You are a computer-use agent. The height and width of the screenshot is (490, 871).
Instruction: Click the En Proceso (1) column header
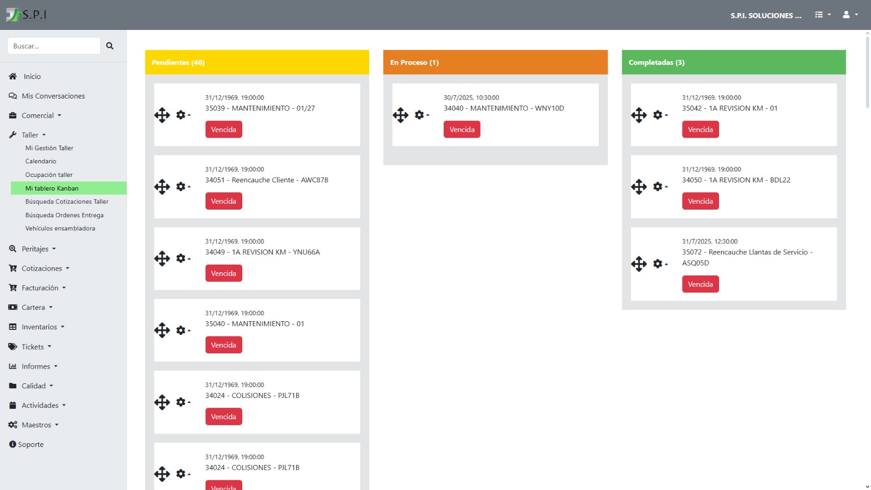[x=495, y=62]
